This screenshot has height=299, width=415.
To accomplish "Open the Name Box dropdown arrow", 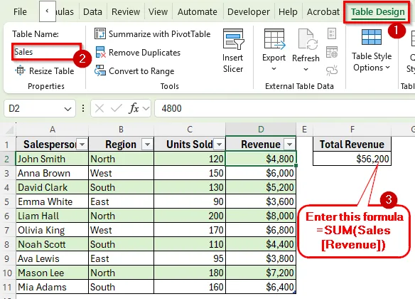I will [x=68, y=109].
